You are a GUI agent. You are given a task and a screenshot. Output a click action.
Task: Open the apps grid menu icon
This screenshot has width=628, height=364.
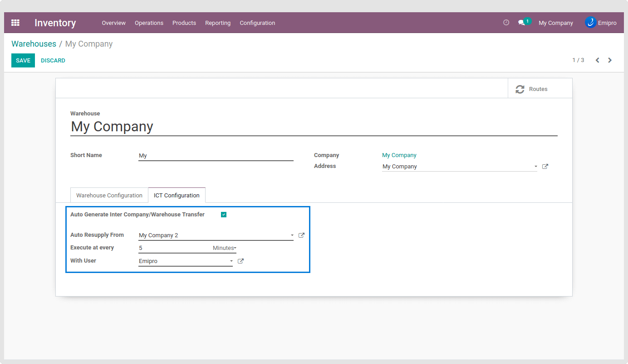click(x=15, y=23)
